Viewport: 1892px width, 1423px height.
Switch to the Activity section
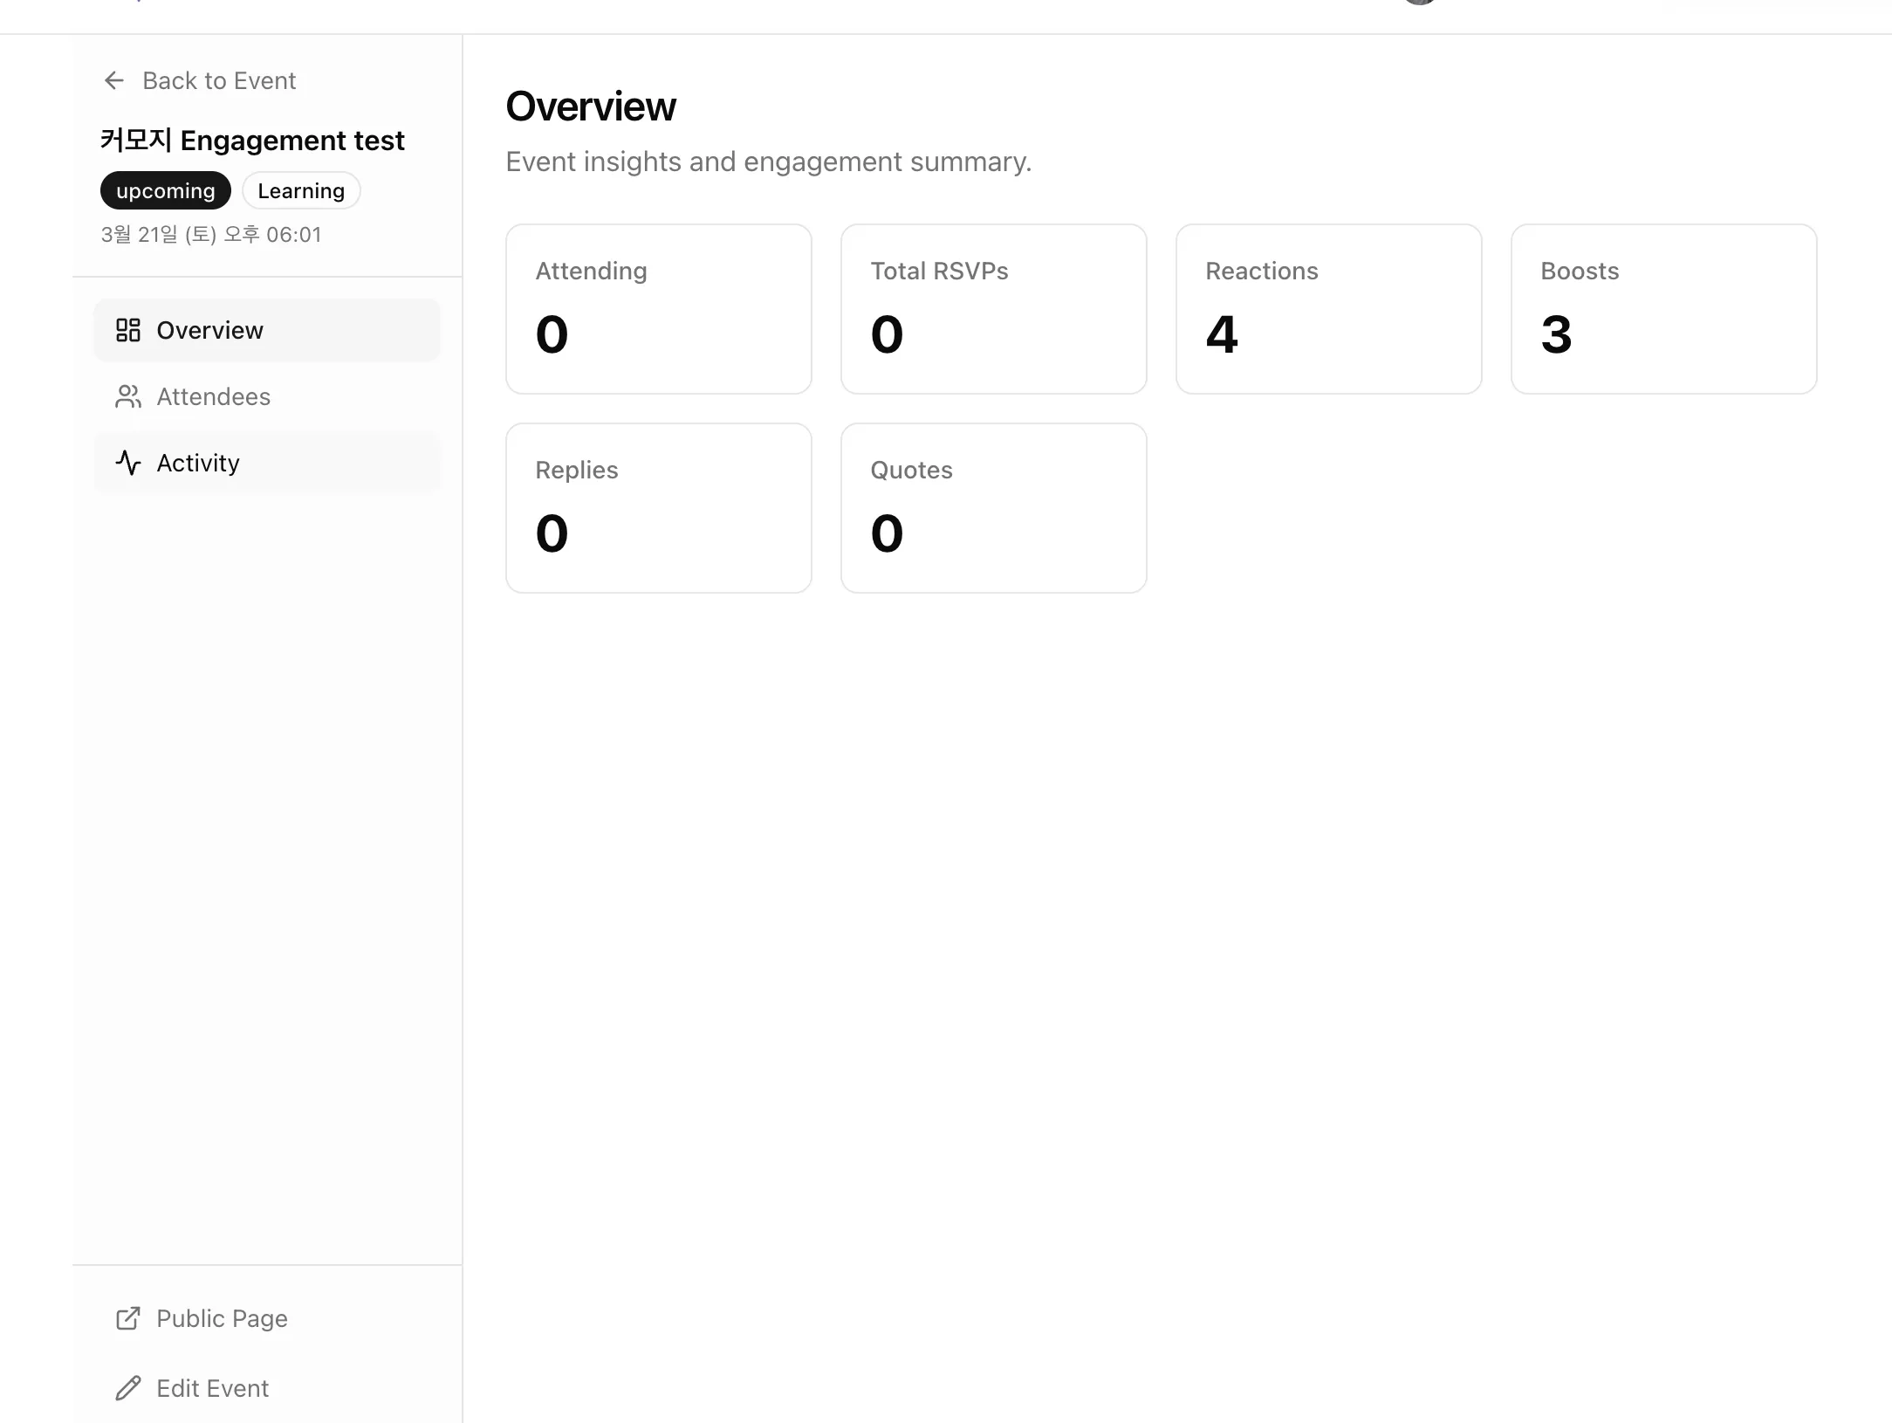(199, 463)
